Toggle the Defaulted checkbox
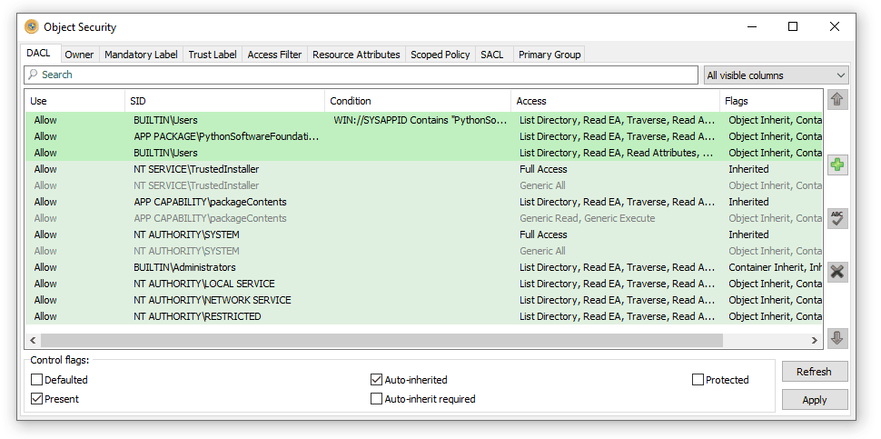This screenshot has height=439, width=881. (x=36, y=379)
